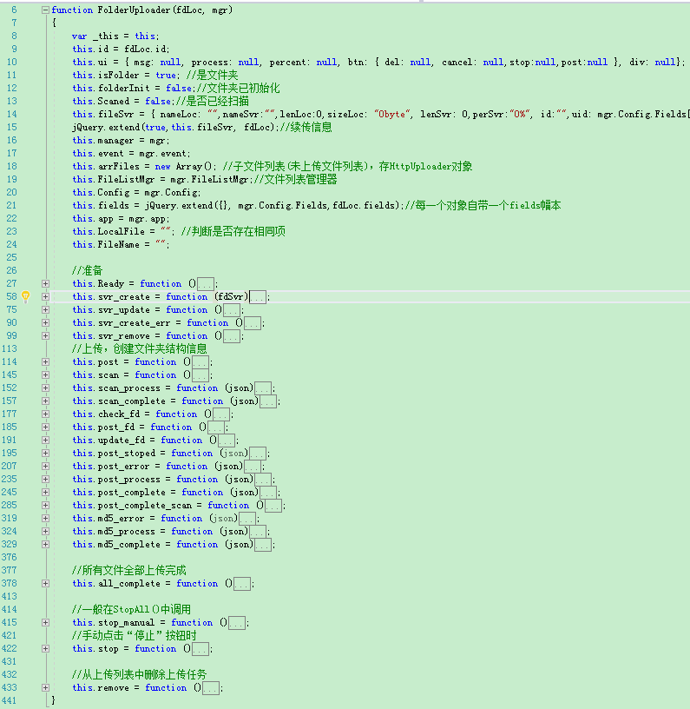Expand the this.svr_update function block
This screenshot has width=690, height=709.
click(x=45, y=310)
